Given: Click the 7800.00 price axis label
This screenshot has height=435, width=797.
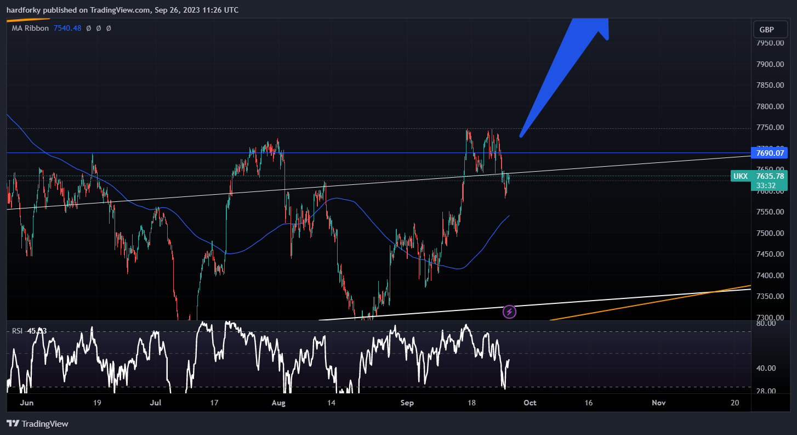Looking at the screenshot, I should pyautogui.click(x=770, y=106).
